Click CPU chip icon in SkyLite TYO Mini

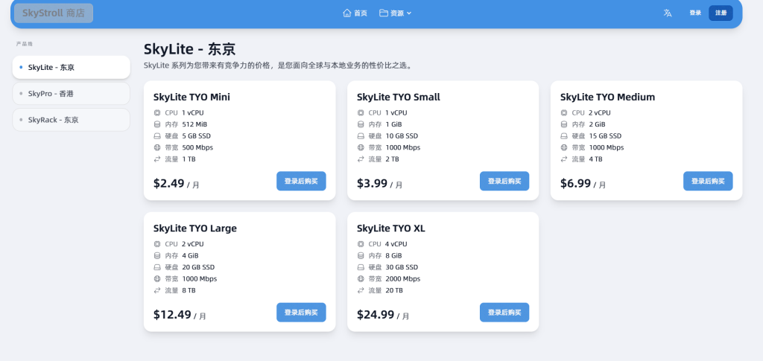[x=157, y=112]
